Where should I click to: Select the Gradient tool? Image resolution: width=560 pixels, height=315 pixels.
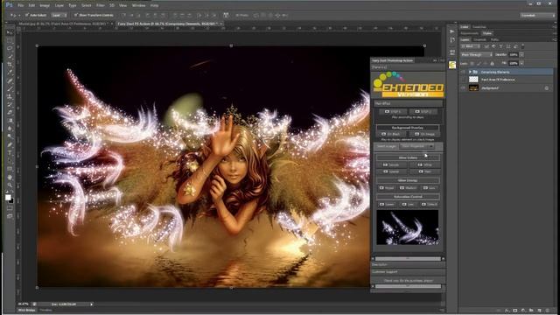pos(10,121)
